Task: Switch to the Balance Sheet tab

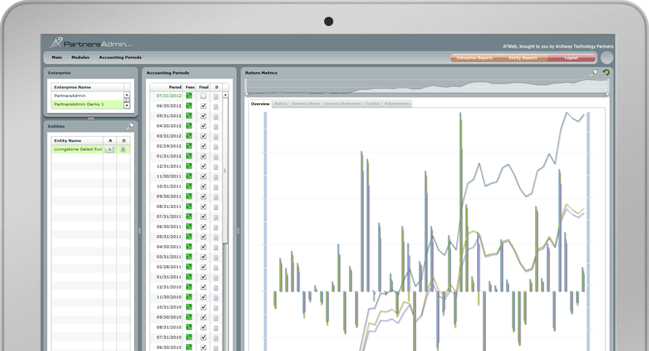Action: (305, 104)
